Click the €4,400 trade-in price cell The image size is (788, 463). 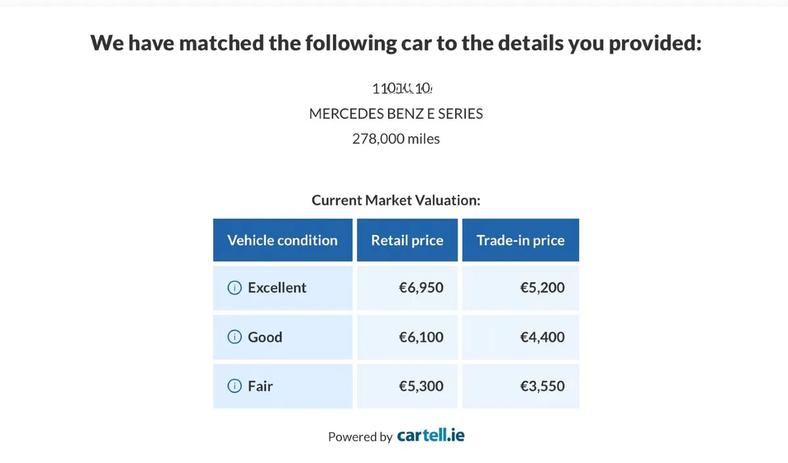click(521, 337)
